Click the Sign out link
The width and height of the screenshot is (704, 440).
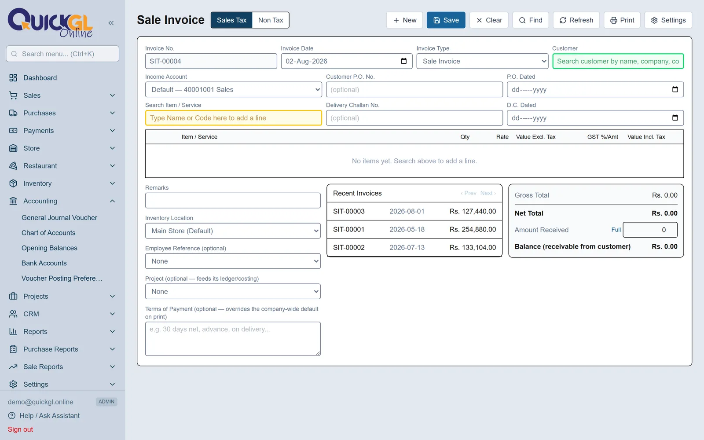(x=20, y=429)
